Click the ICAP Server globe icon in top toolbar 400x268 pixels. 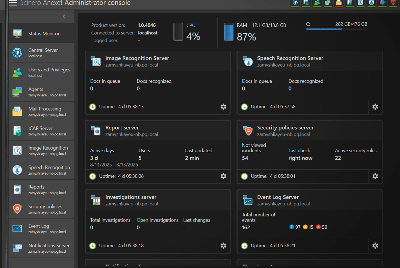coord(350,3)
